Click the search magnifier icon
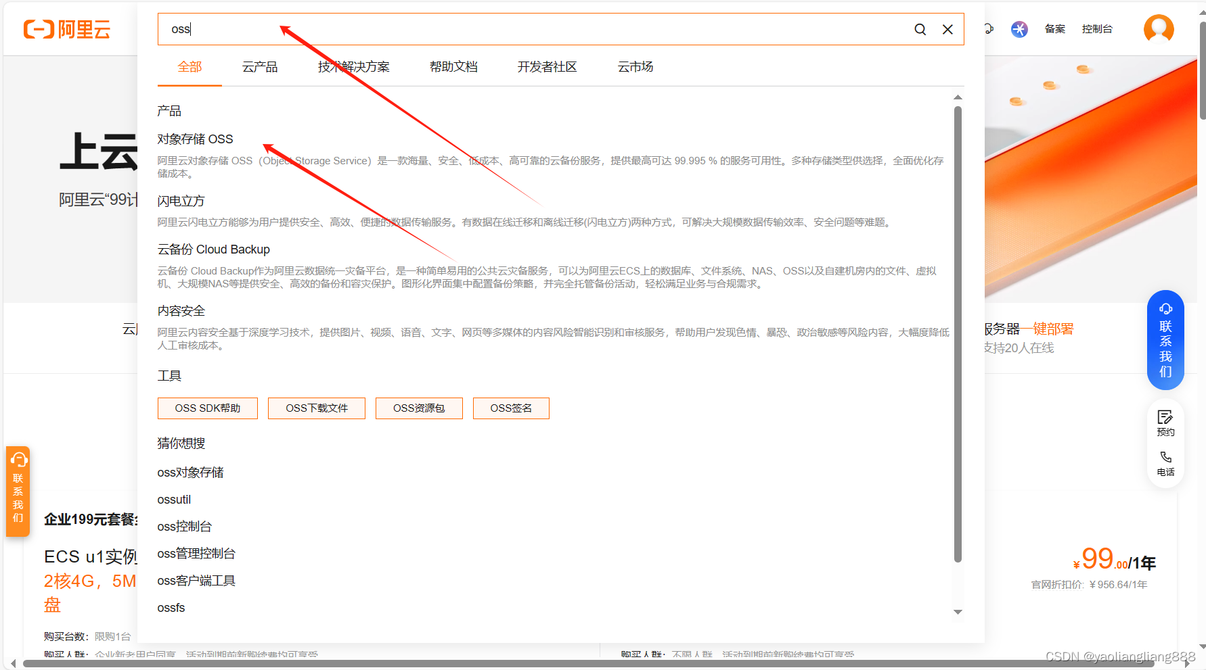Screen dimensions: 1206x670 920,29
